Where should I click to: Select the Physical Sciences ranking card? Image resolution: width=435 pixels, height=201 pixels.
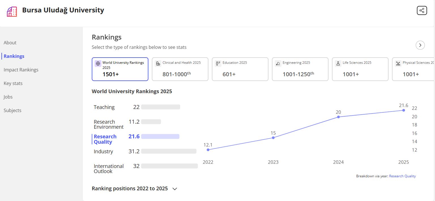[413, 69]
